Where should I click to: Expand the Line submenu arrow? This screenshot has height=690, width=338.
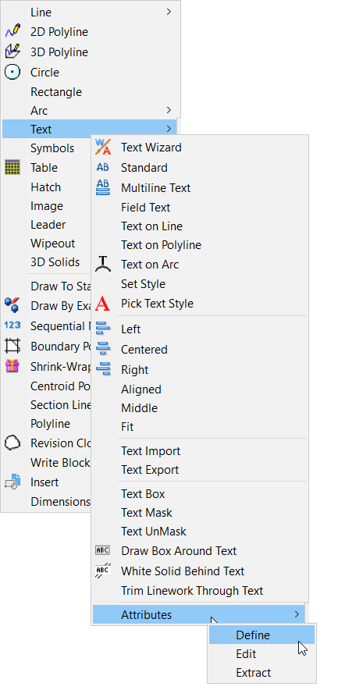point(169,12)
